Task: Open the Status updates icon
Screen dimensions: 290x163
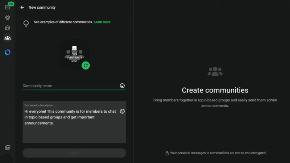Action: point(8,17)
